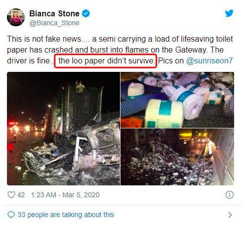This screenshot has height=227, width=247.
Task: Open the 1:23 AM - Mar 5, 2020 timestamp
Action: tap(65, 195)
